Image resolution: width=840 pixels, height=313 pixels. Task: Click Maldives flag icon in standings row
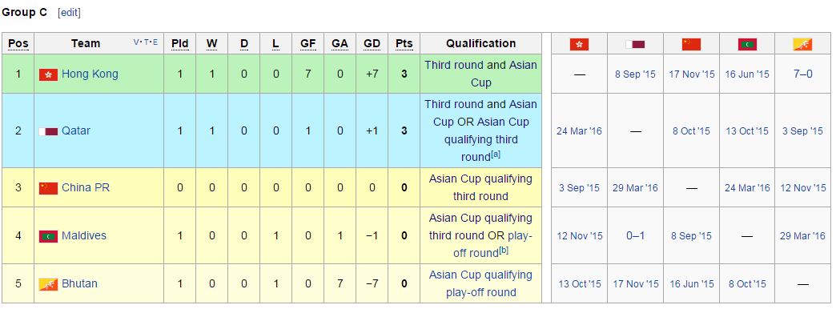(x=48, y=236)
